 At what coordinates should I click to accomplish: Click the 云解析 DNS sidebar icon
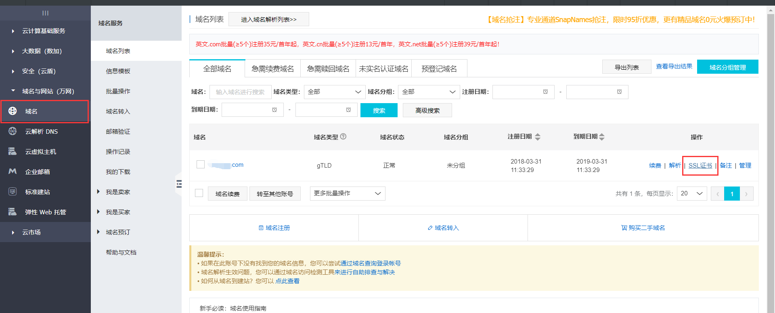[x=13, y=131]
